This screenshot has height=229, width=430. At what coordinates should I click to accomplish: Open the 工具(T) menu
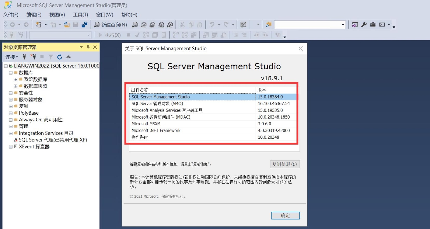point(80,15)
